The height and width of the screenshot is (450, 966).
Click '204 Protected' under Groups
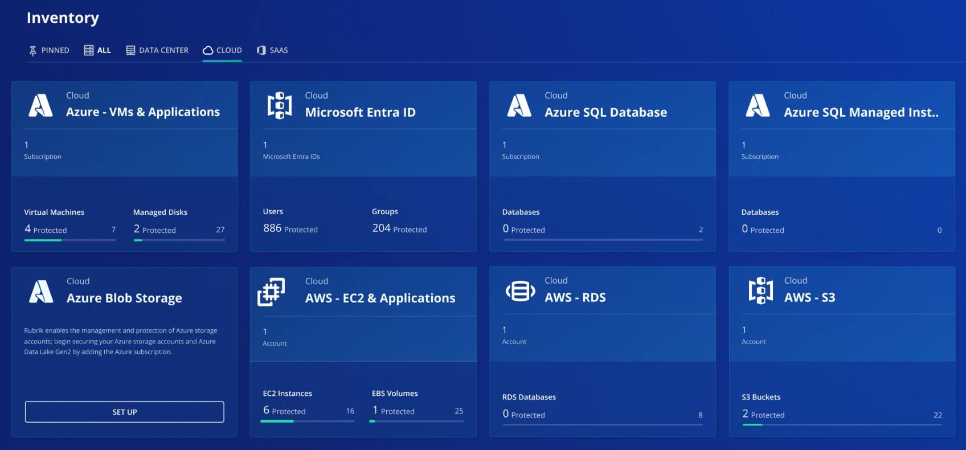399,228
